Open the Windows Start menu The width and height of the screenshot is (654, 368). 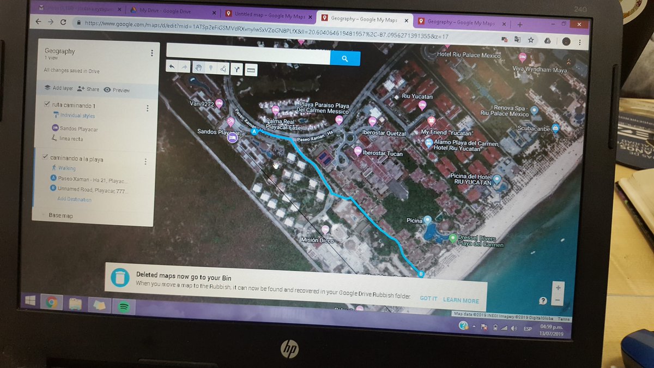(30, 301)
